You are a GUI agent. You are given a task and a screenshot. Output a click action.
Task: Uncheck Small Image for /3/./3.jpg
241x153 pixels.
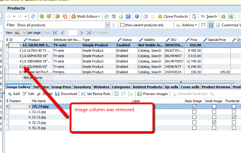pyautogui.click(x=214, y=123)
